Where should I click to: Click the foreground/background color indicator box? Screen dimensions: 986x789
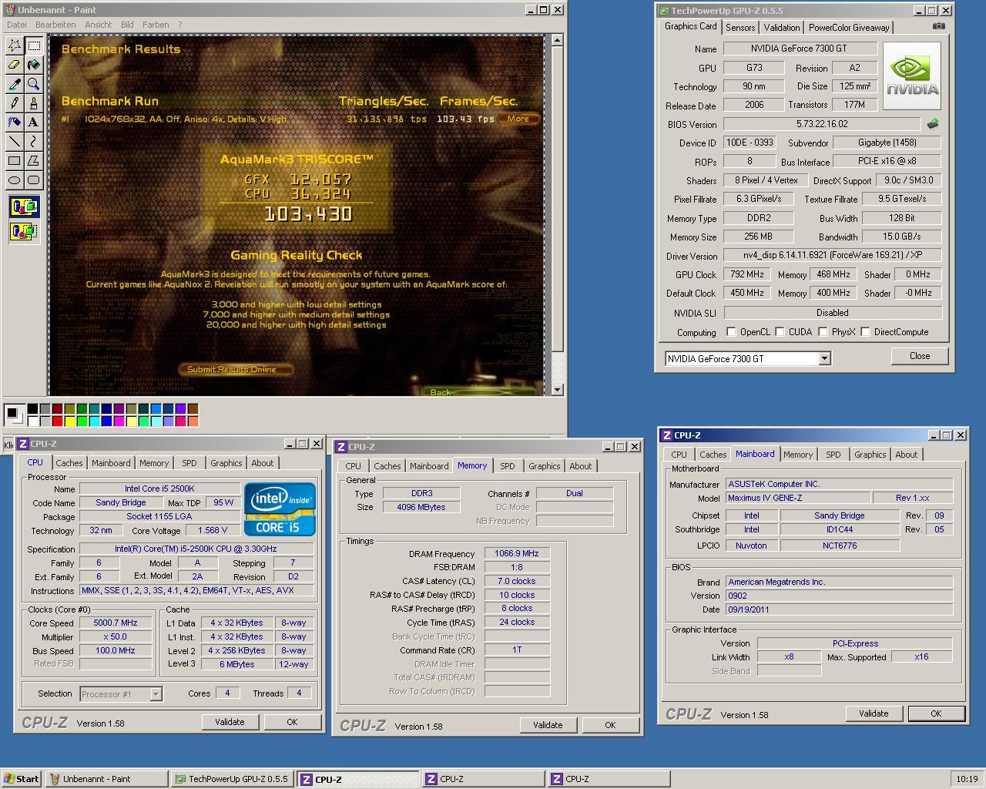tap(14, 415)
